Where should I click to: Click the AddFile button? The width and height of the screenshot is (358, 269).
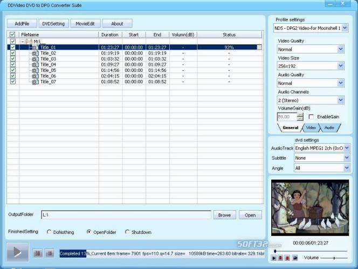(22, 24)
